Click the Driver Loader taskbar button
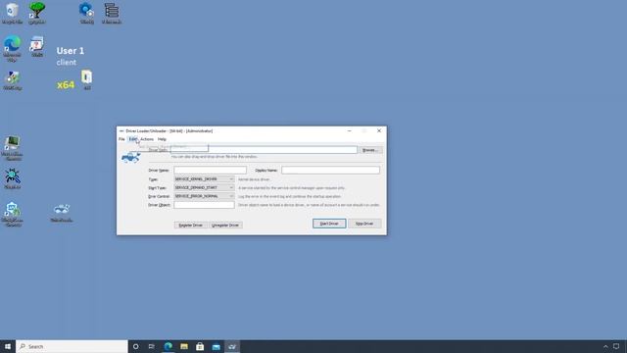Image resolution: width=627 pixels, height=353 pixels. [x=232, y=346]
